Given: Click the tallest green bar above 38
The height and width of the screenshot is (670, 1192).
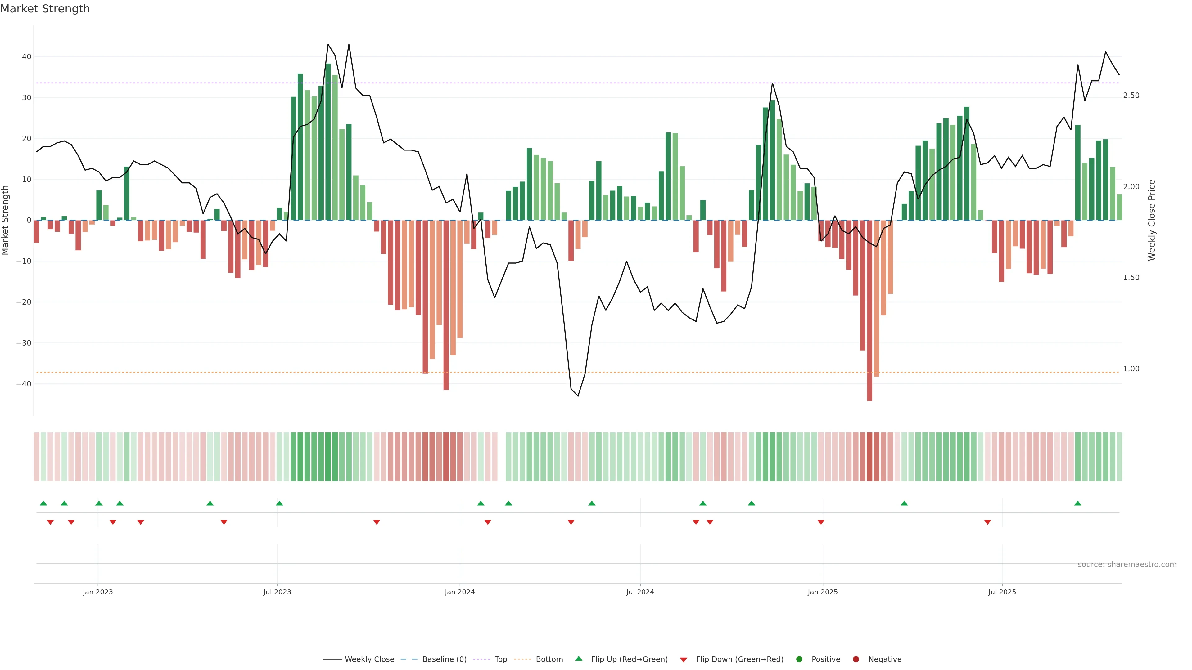Looking at the screenshot, I should 328,139.
